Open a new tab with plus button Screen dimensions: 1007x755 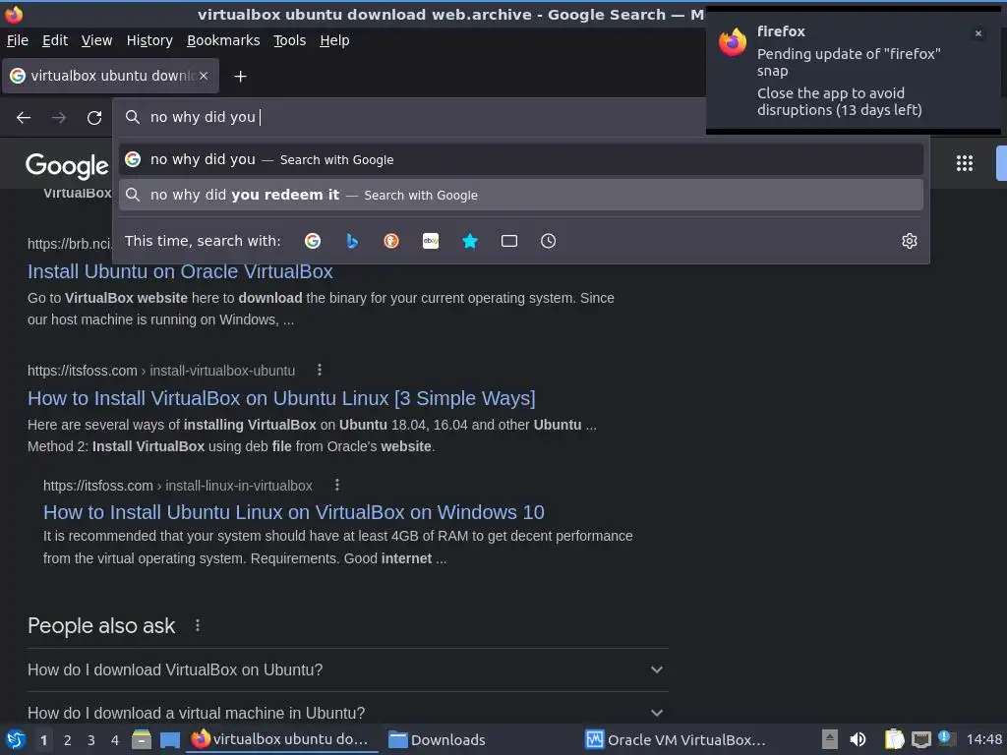(240, 77)
